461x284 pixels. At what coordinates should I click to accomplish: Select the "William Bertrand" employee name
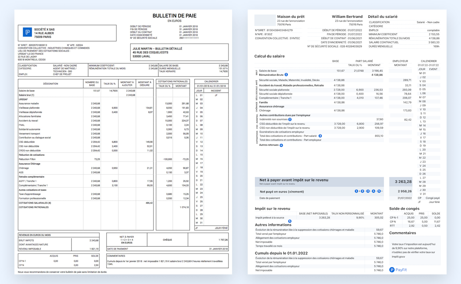pyautogui.click(x=347, y=17)
